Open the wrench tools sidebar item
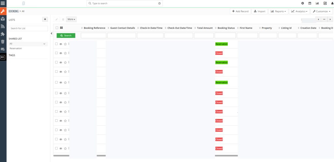Image resolution: width=334 pixels, height=162 pixels. tap(3, 11)
